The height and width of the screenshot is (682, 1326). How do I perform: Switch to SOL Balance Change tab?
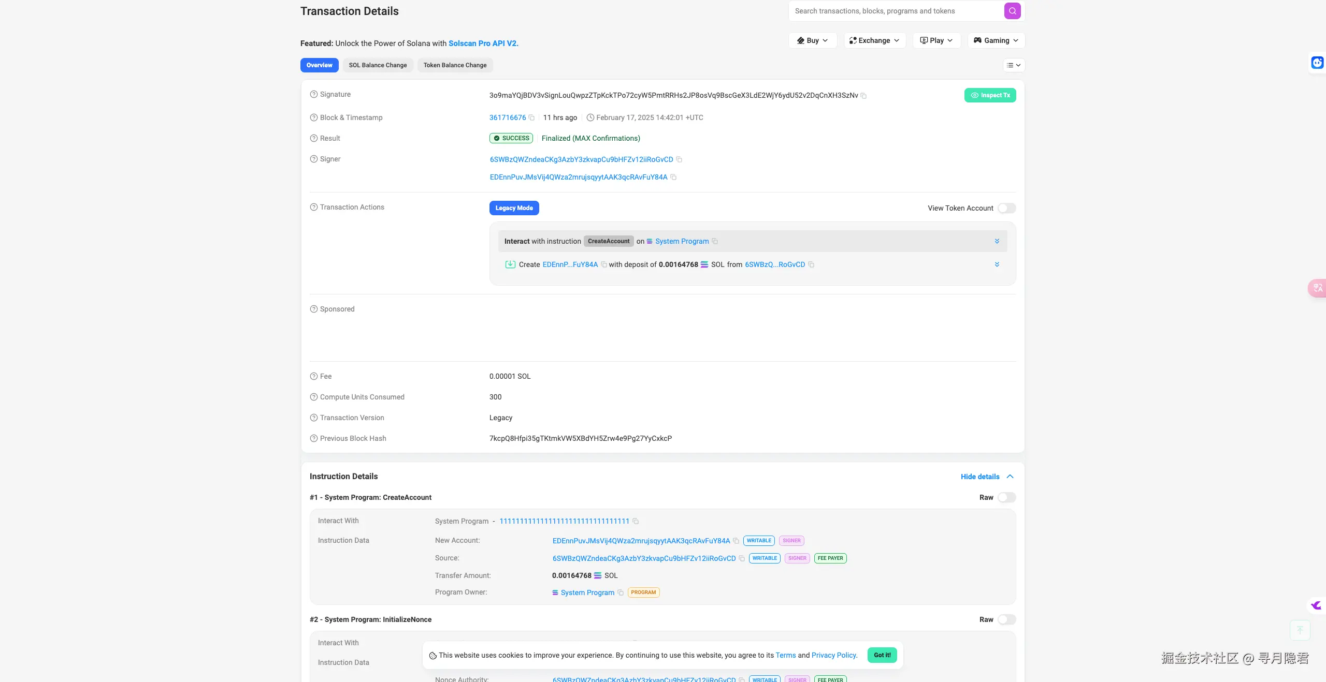(378, 65)
